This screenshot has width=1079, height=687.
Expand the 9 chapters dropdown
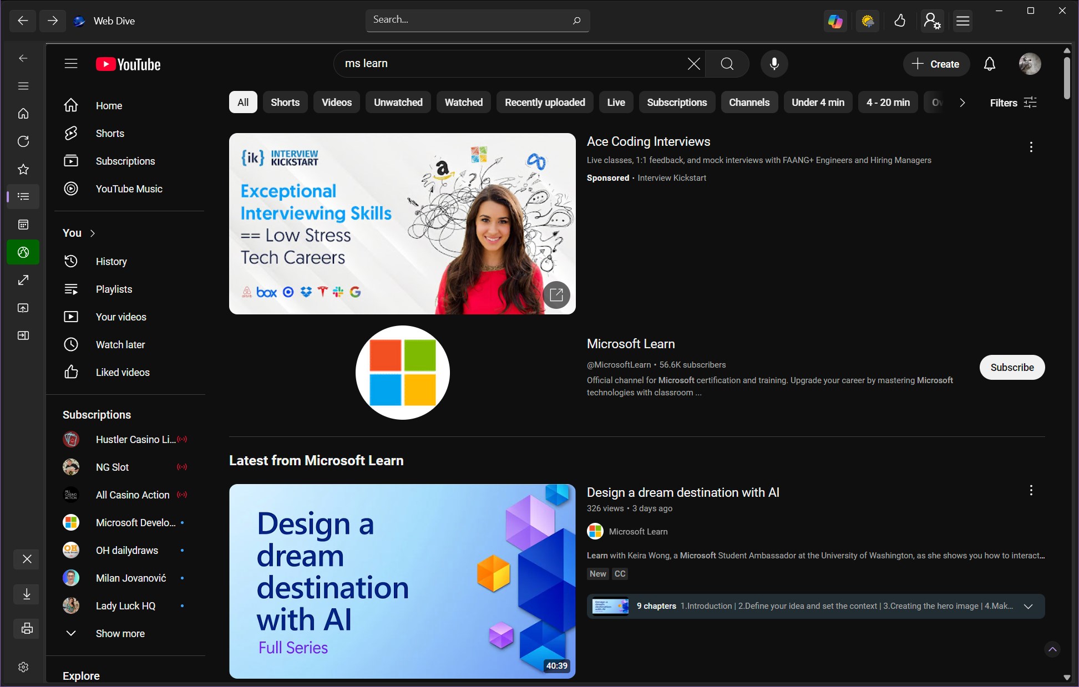click(1028, 606)
